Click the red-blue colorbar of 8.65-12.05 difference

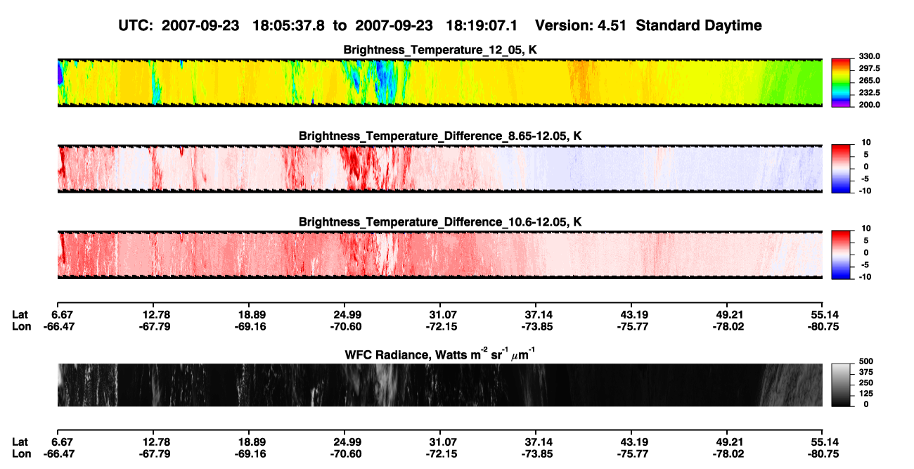click(842, 168)
